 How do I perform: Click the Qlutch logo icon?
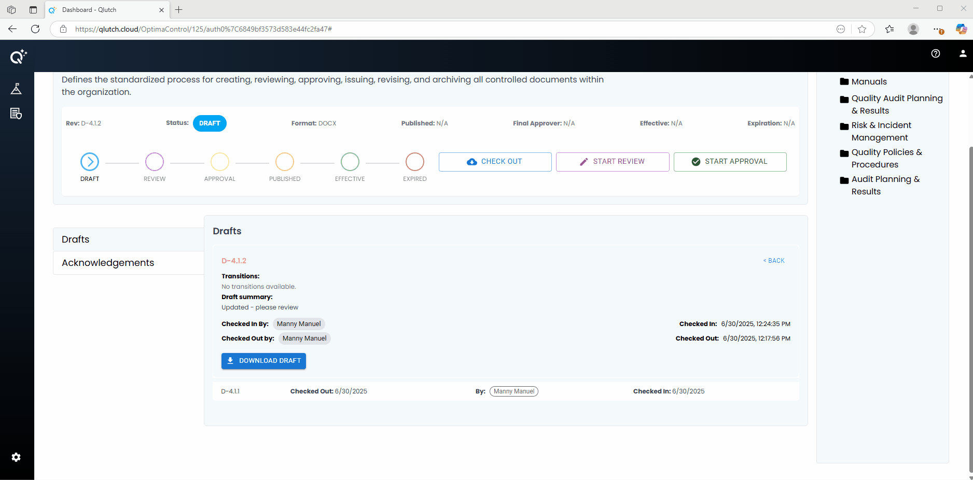point(18,57)
